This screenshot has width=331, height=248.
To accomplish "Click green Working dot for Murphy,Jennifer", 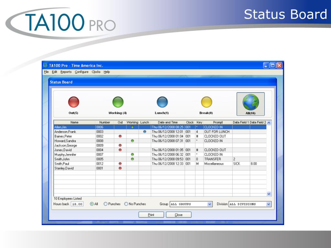I will click(x=132, y=154).
